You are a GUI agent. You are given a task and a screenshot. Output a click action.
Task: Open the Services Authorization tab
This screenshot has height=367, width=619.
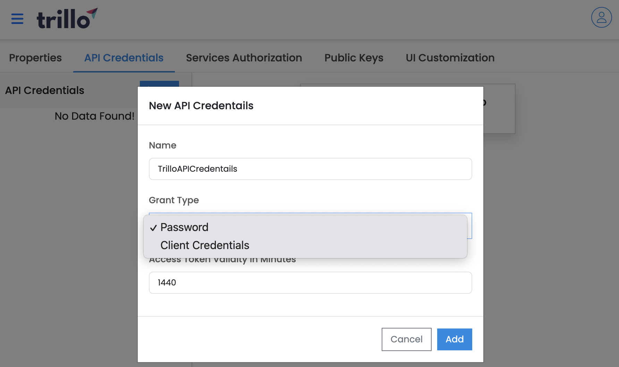[244, 58]
